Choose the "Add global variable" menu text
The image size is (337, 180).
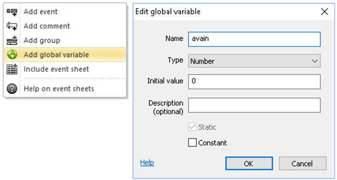(56, 55)
